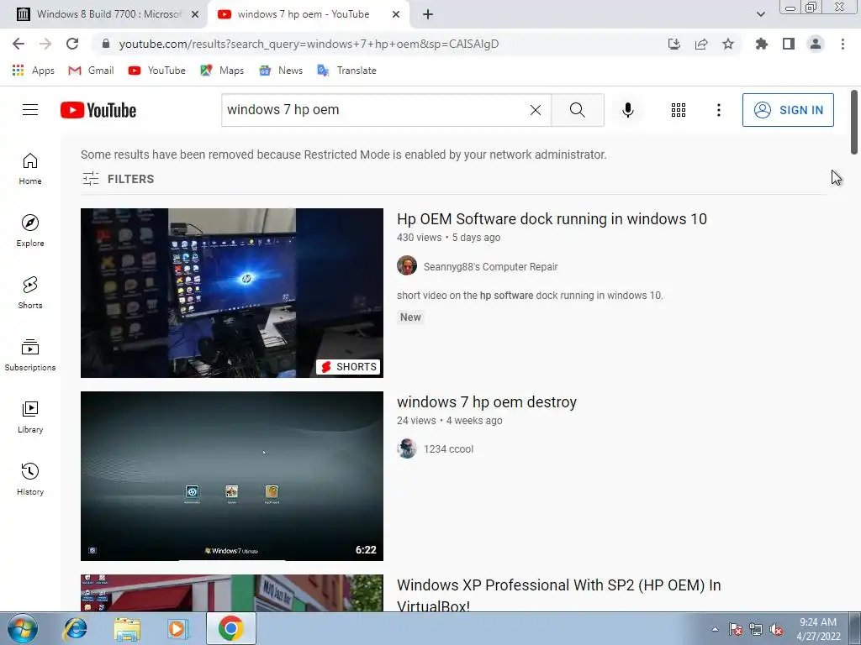Open the Chrome profile avatar
This screenshot has width=861, height=645.
816,44
